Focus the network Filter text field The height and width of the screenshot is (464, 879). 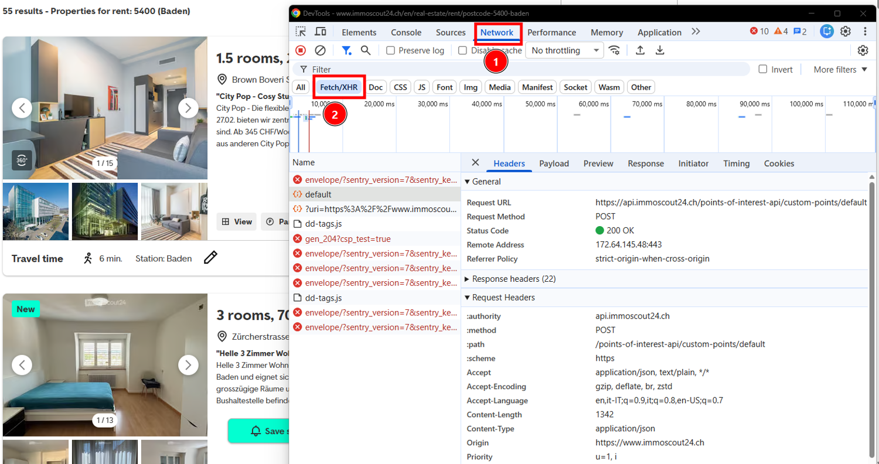(522, 69)
